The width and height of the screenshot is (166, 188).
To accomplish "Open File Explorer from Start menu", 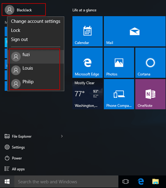I will point(18,136).
